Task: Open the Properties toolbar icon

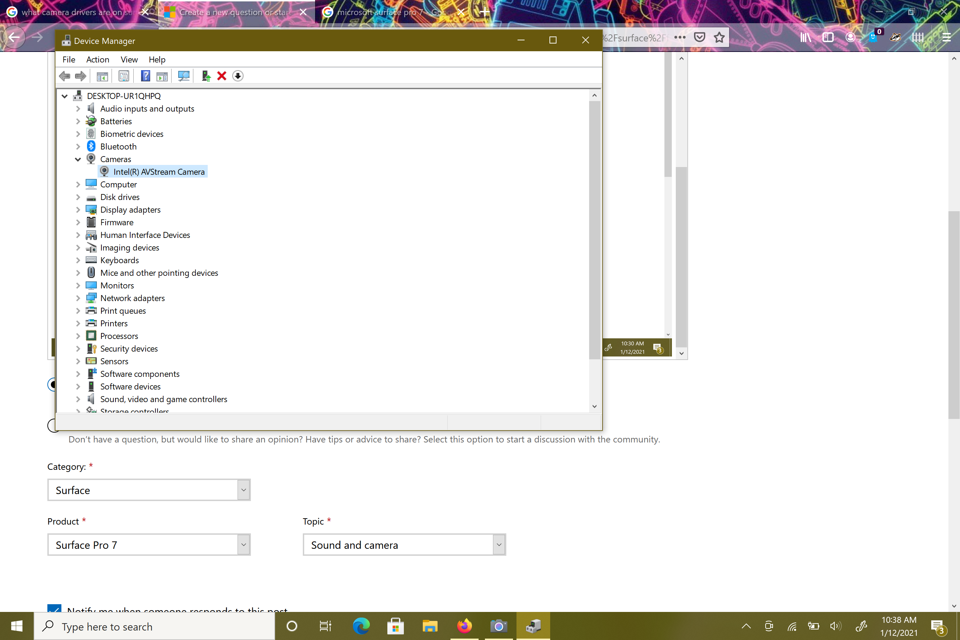Action: click(x=124, y=76)
